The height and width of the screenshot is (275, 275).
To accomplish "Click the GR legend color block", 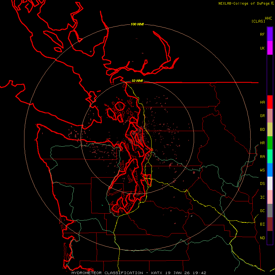I will pos(270,116).
